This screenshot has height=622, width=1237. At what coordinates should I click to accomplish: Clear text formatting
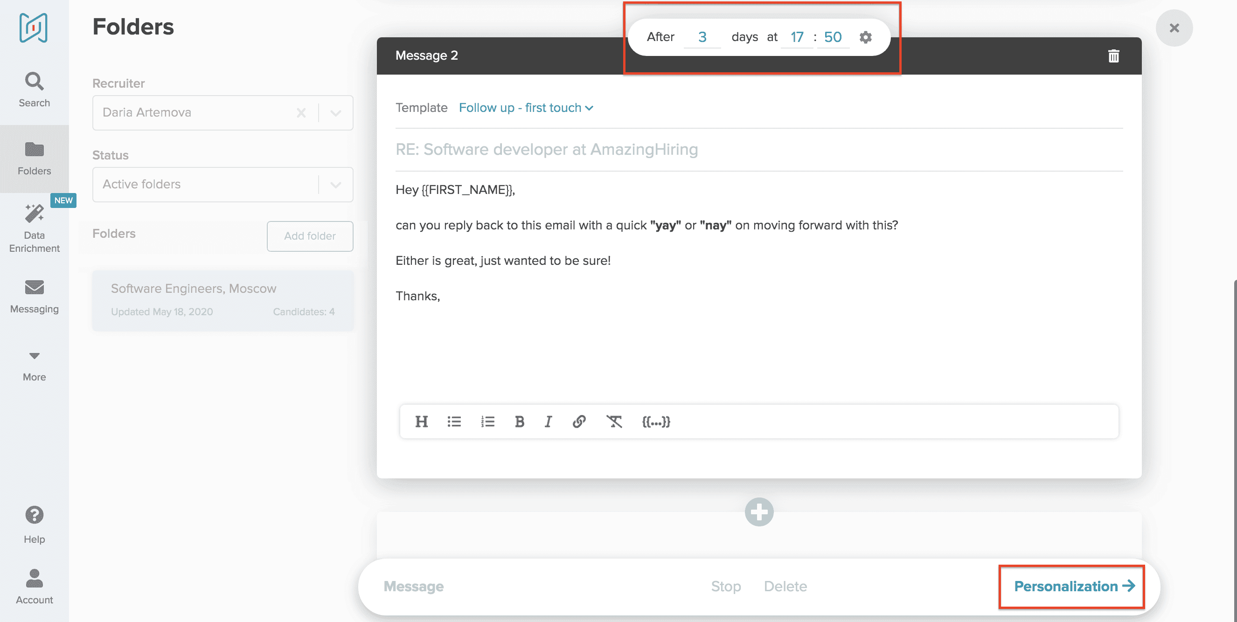pyautogui.click(x=614, y=422)
